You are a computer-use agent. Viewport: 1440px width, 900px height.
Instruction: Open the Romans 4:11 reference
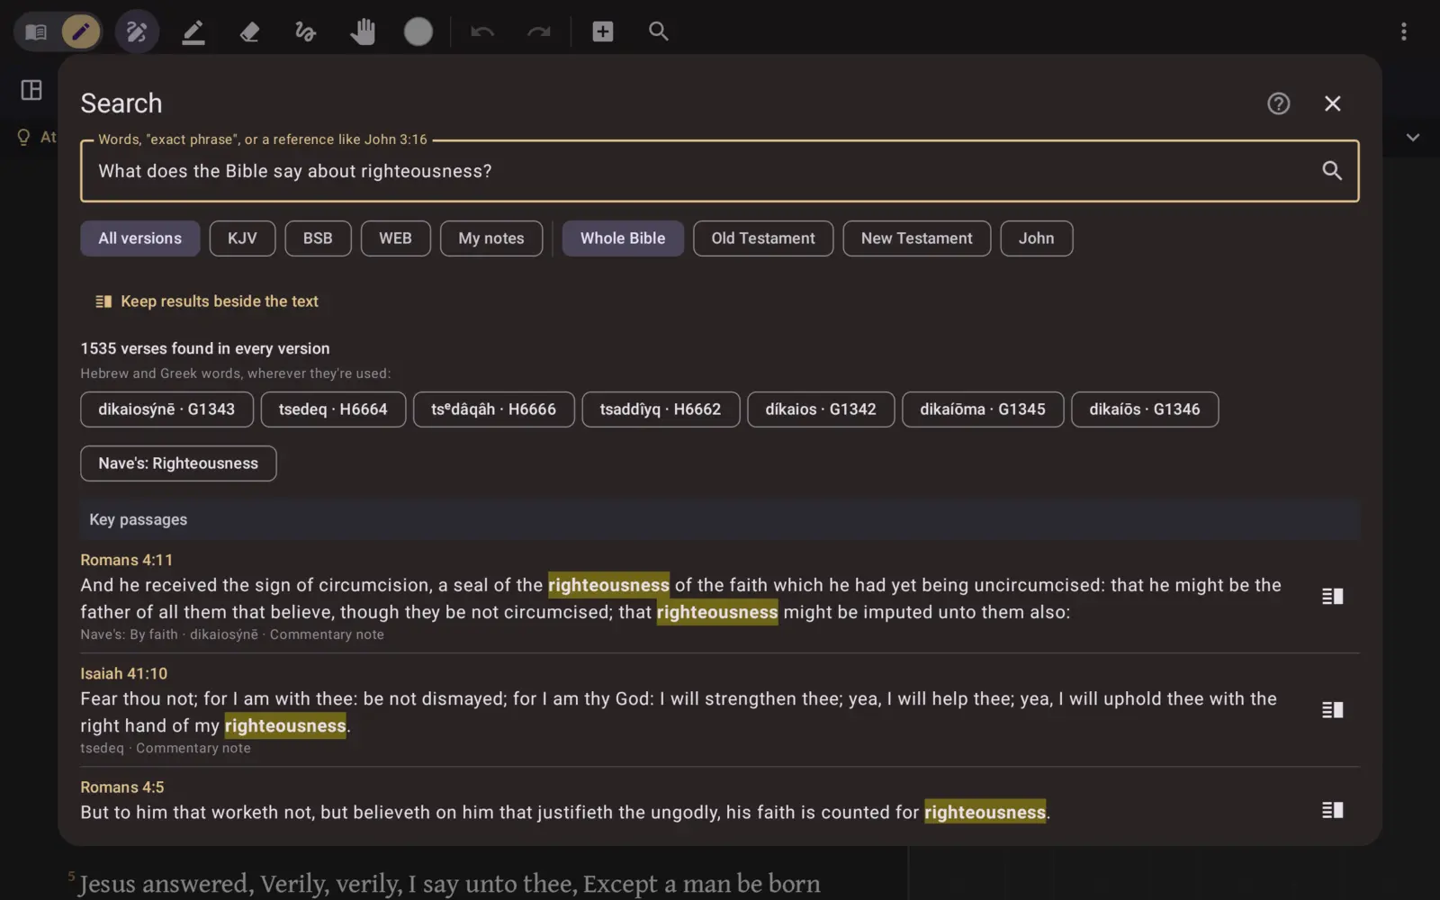126,560
